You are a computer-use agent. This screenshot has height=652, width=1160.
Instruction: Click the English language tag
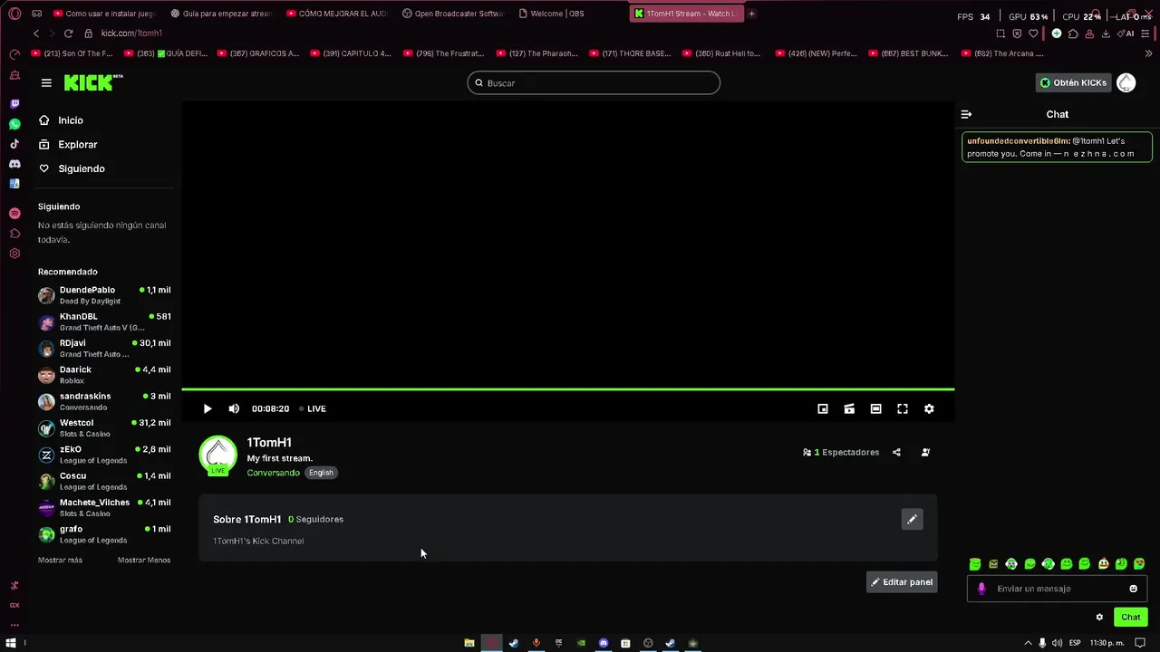[321, 473]
